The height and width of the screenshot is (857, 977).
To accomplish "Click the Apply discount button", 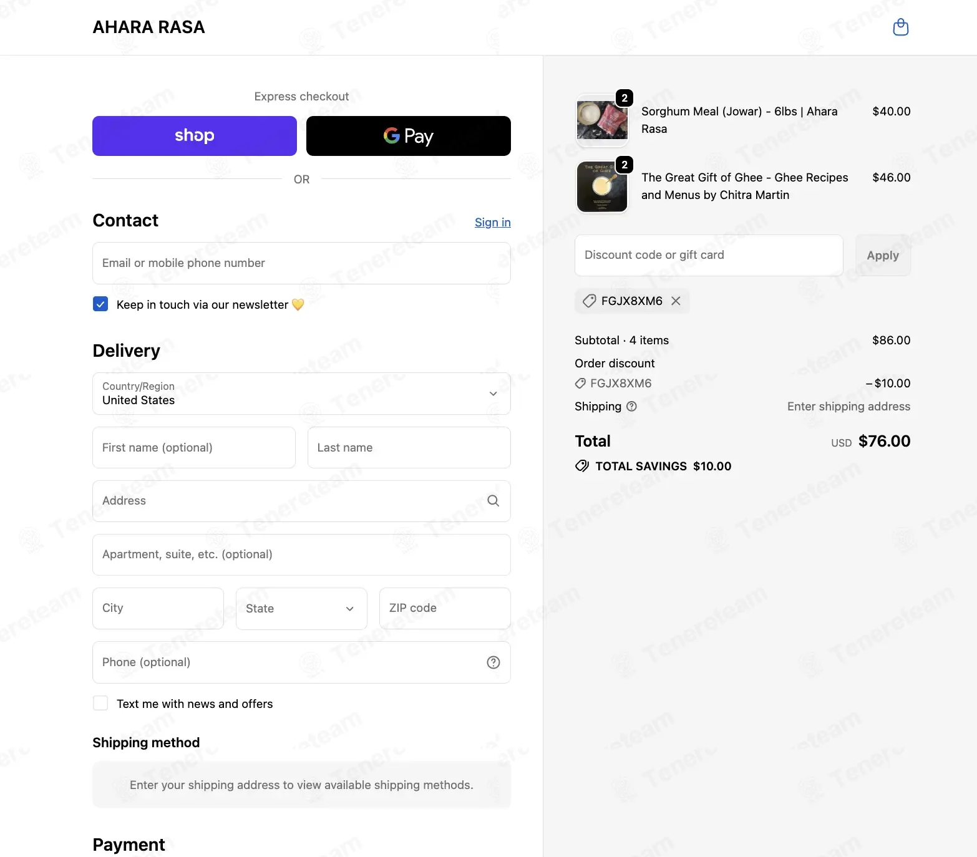I will (883, 255).
